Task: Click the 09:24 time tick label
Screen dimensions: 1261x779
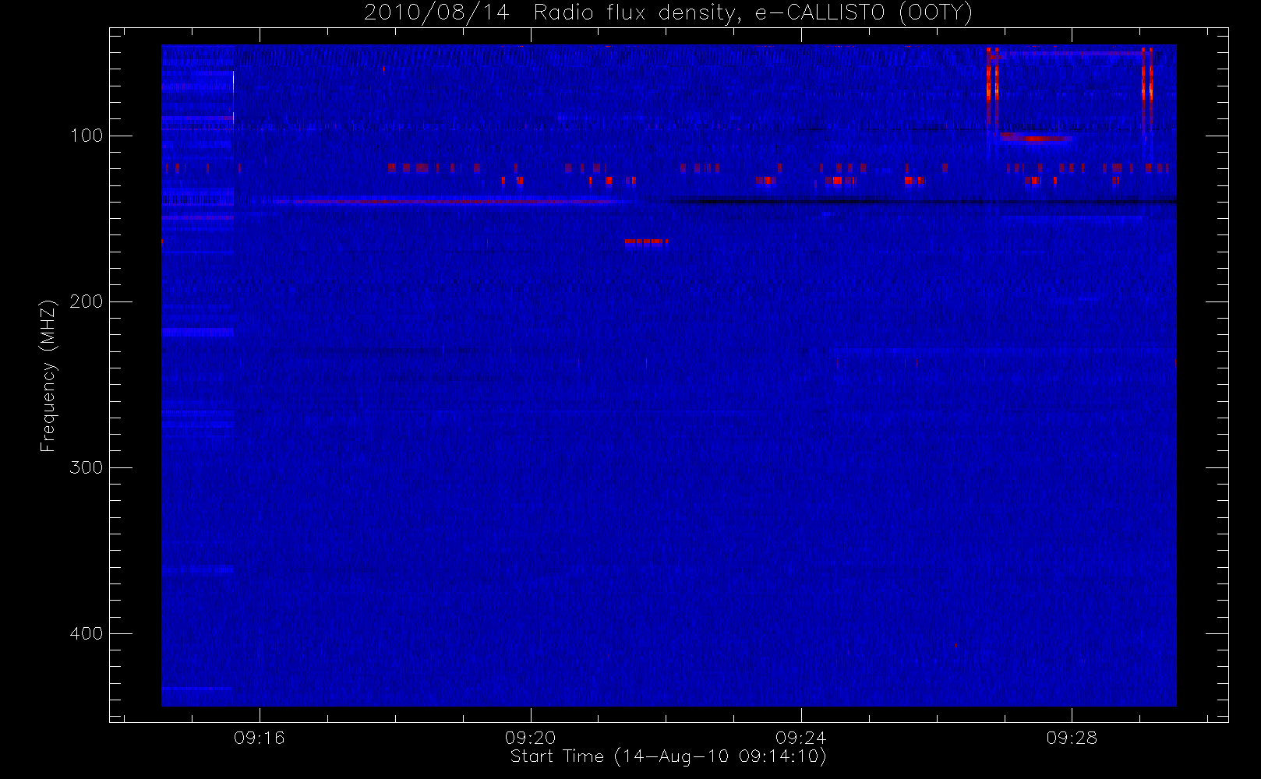Action: [x=800, y=738]
